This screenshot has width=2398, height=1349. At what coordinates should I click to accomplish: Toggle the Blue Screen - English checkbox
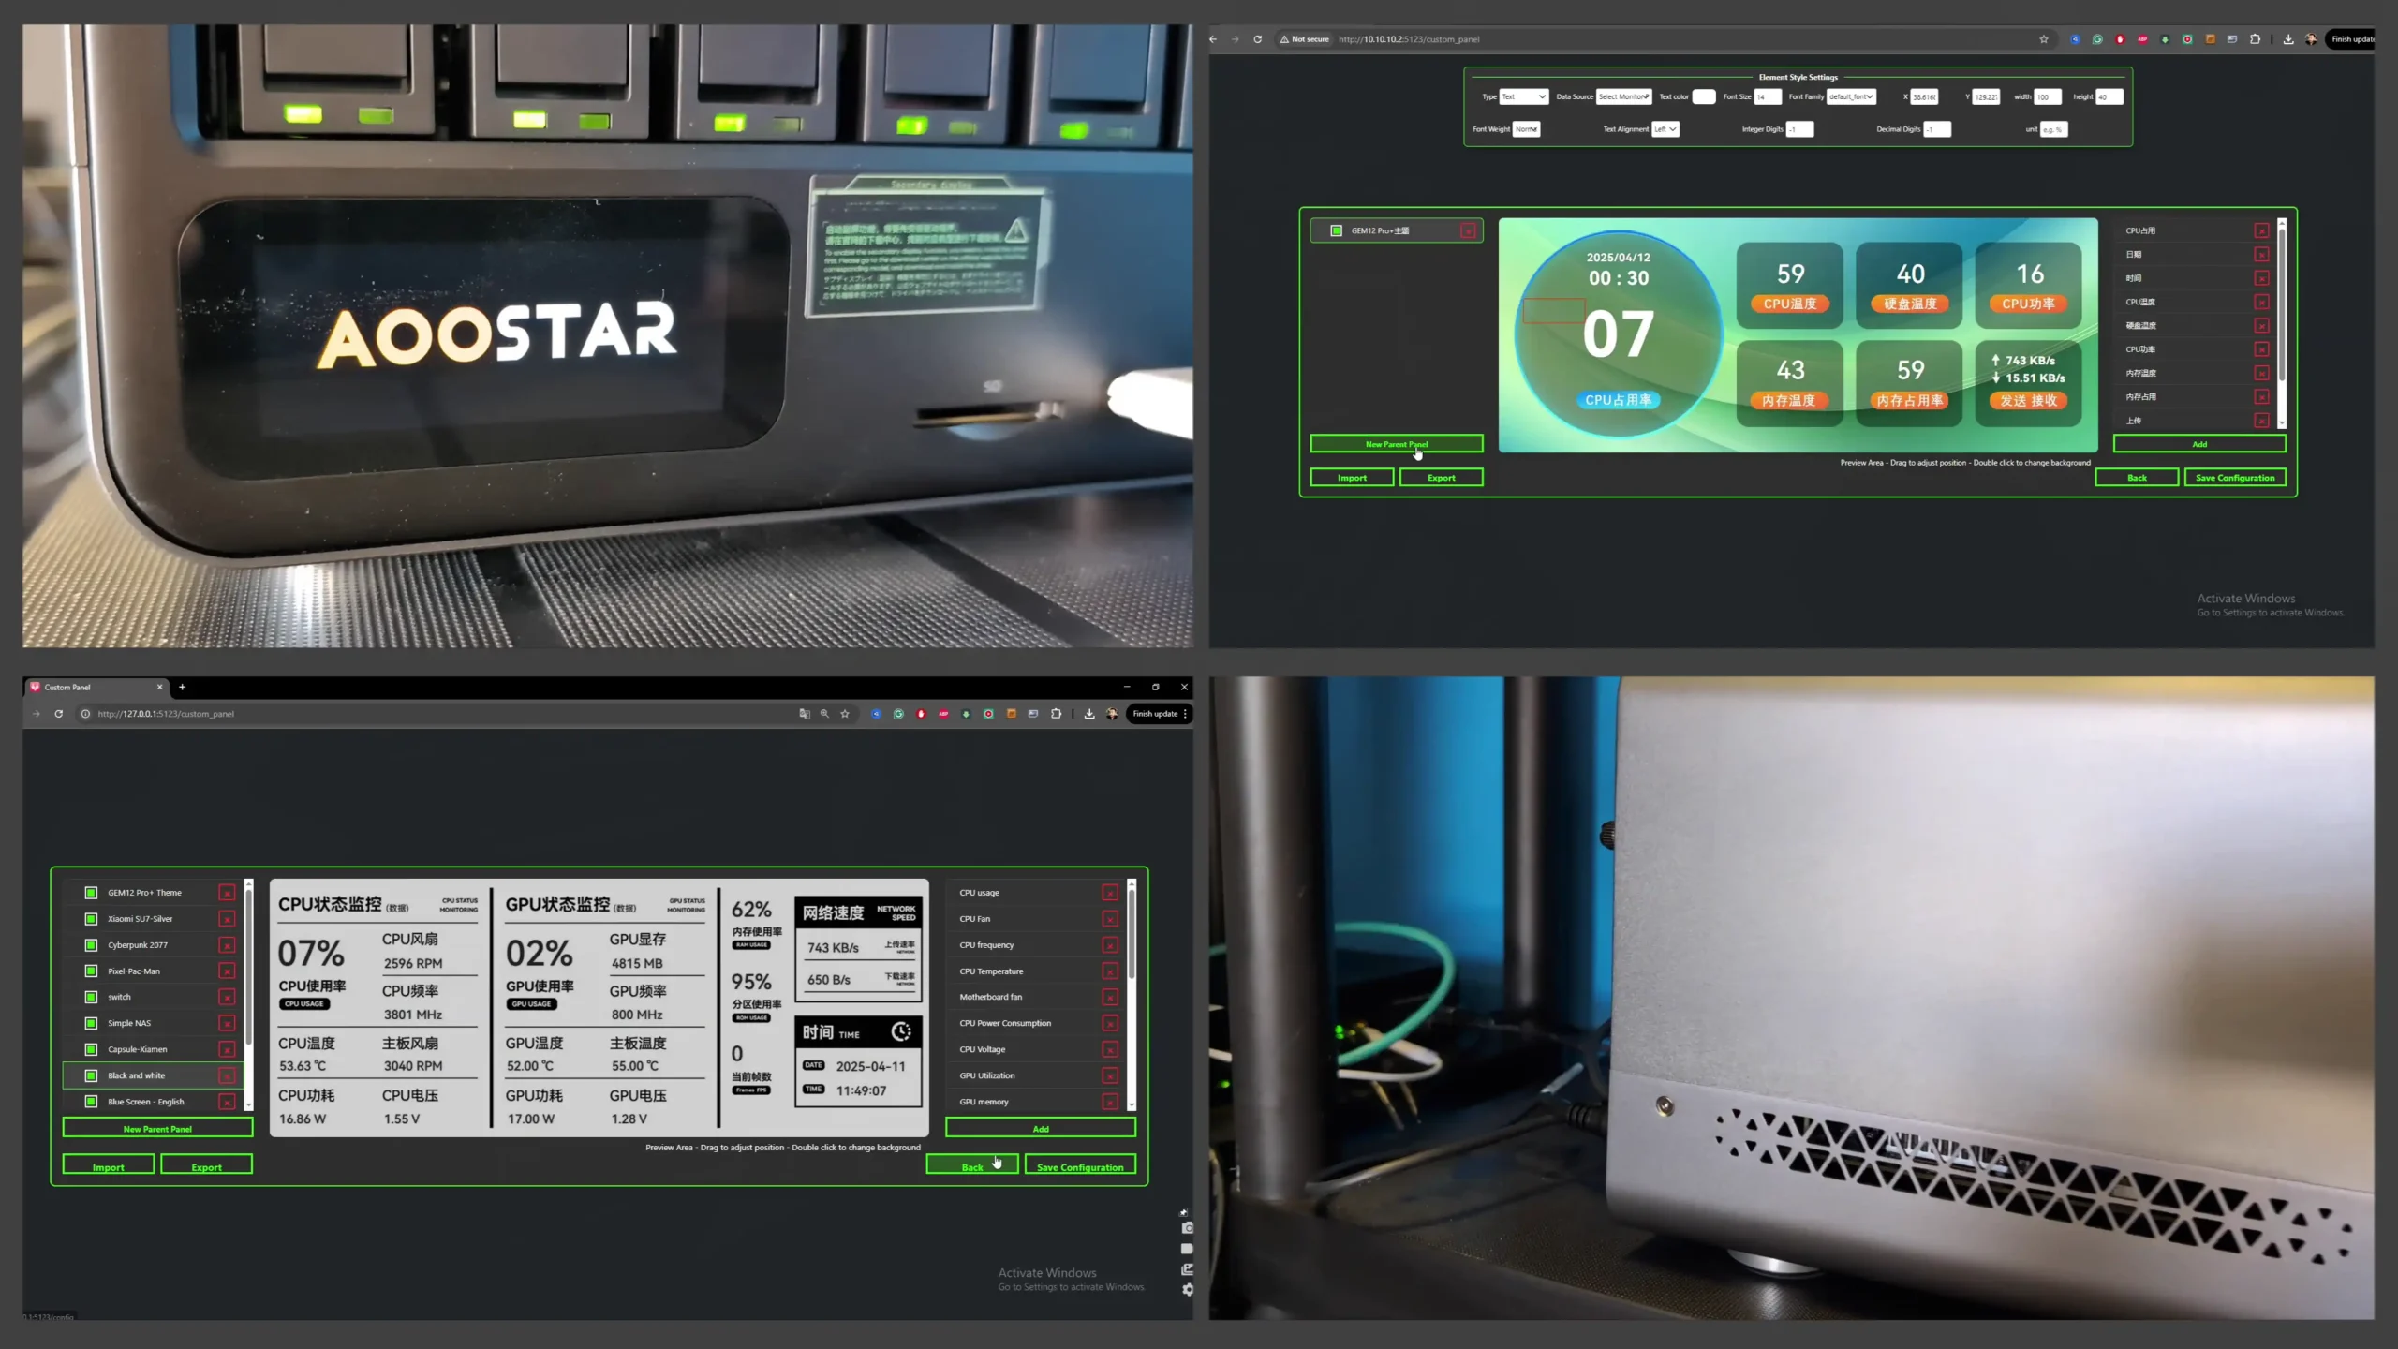(x=91, y=1102)
